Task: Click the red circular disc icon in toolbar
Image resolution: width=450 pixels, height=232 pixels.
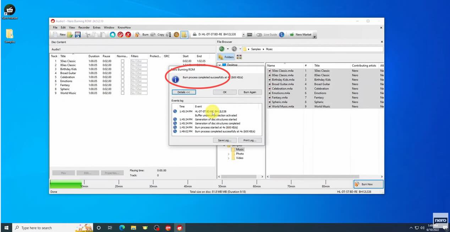Action: (x=120, y=34)
